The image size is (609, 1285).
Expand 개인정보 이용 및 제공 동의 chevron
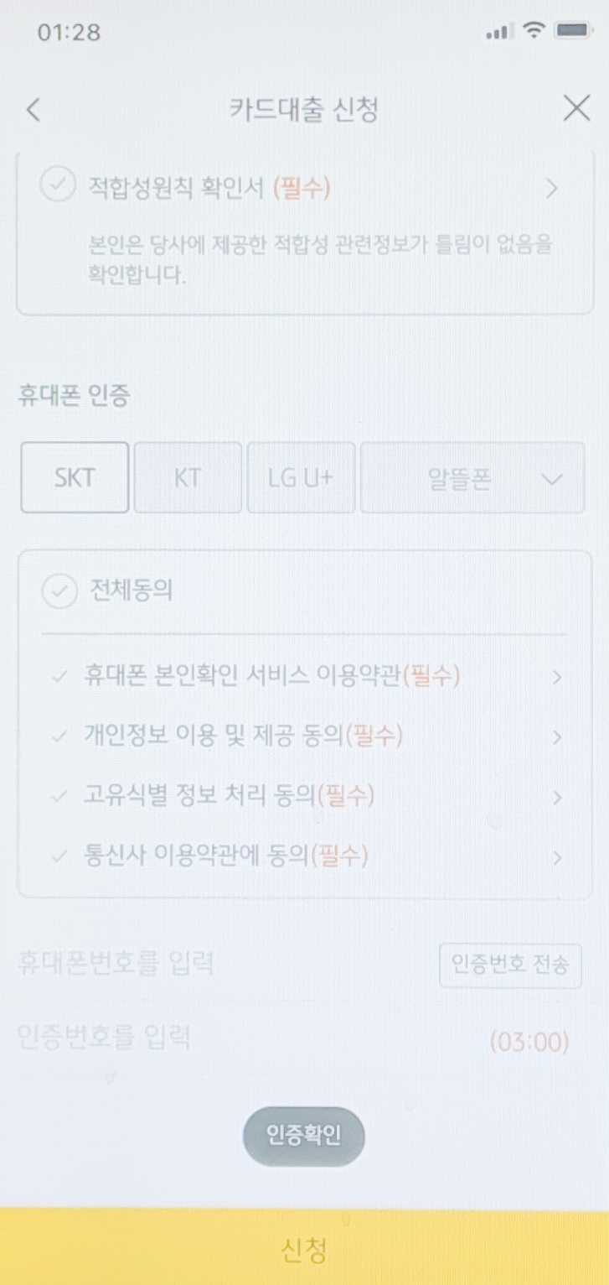(557, 737)
